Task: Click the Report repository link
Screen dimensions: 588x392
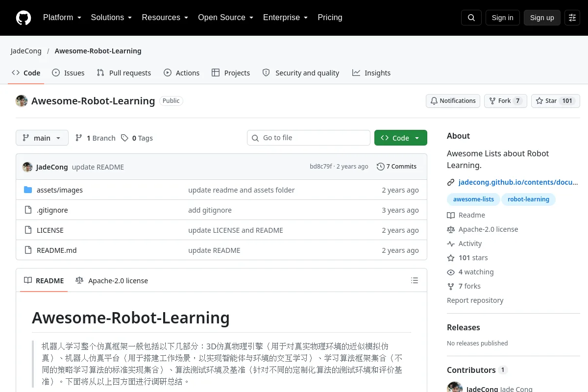Action: point(475,300)
